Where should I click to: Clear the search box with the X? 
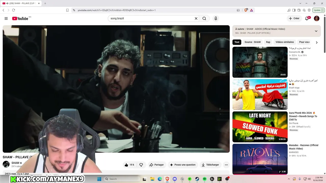196,19
